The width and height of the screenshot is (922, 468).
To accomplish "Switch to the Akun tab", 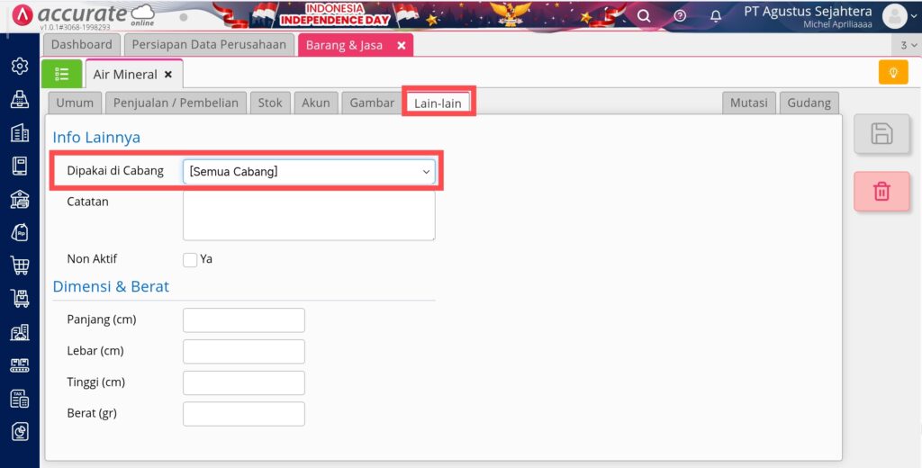I will pyautogui.click(x=316, y=103).
